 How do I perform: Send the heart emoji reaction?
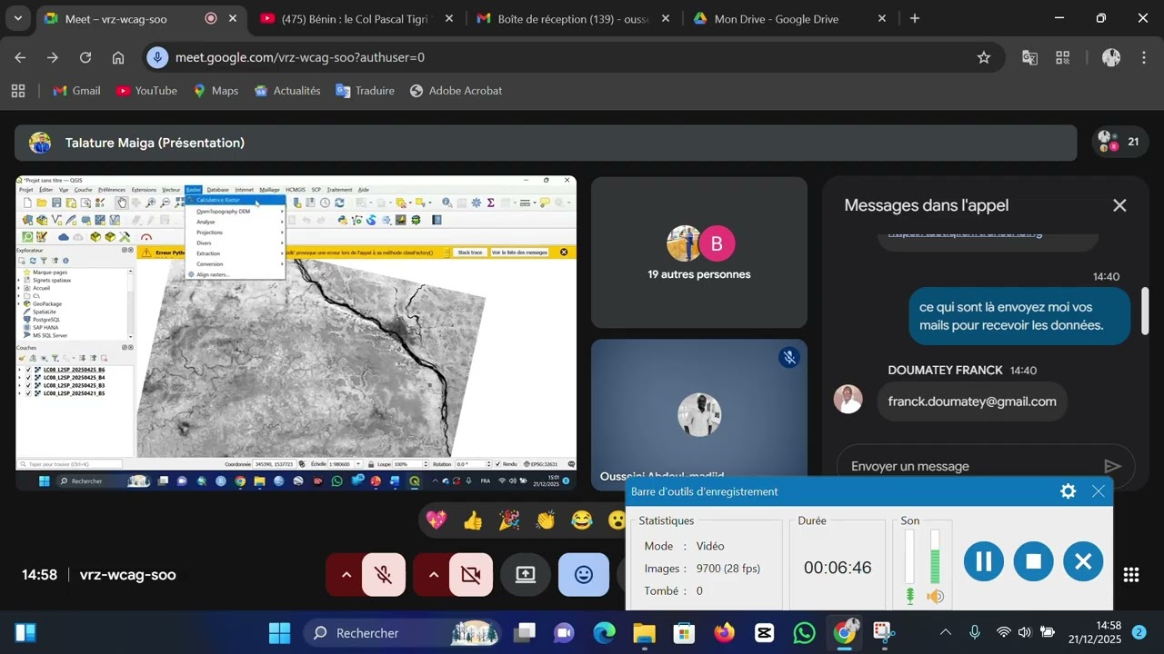[x=436, y=520]
